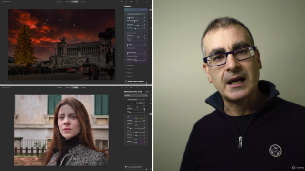
Task: Select the highlighted local masking sidebar icon
Action: coord(151,114)
